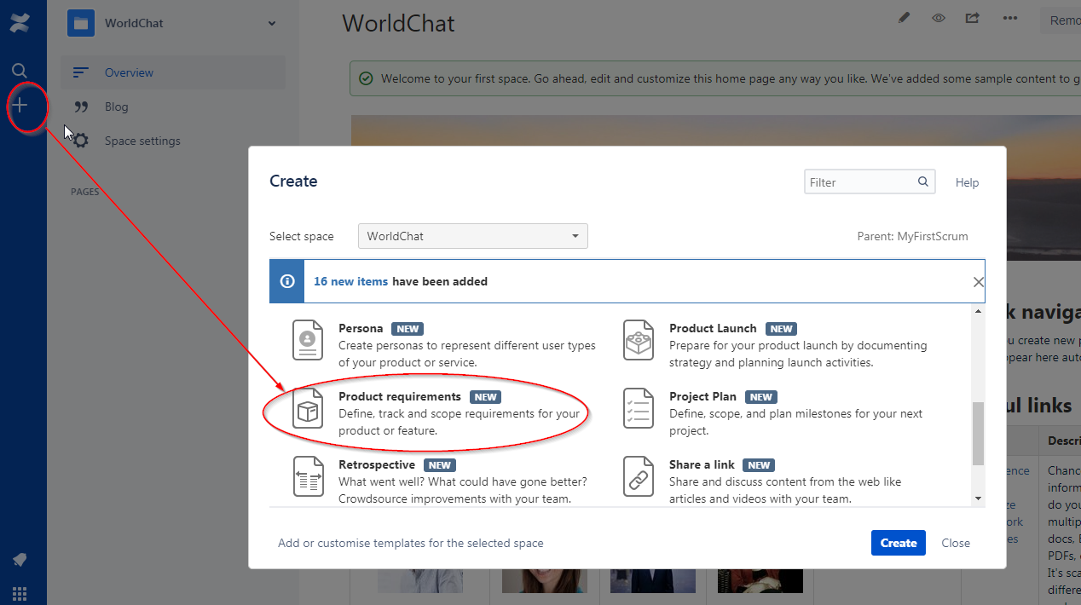Viewport: 1081px width, 605px height.
Task: Open search in the left sidebar
Action: [20, 71]
